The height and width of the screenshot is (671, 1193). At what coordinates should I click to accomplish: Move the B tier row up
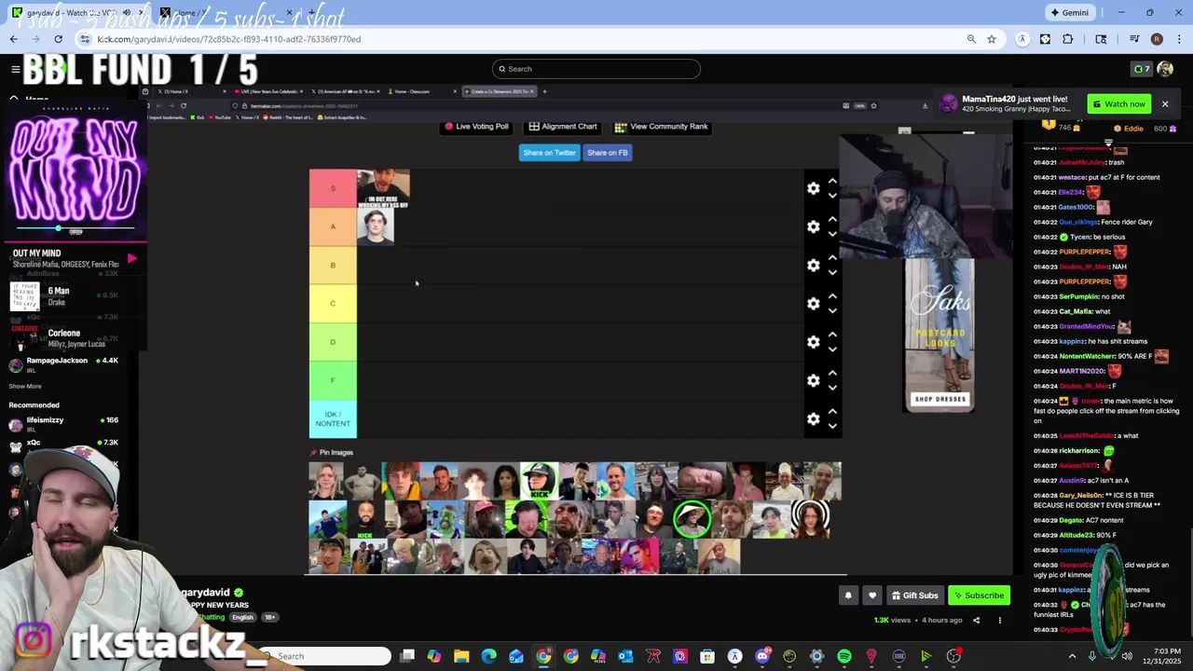(x=832, y=258)
